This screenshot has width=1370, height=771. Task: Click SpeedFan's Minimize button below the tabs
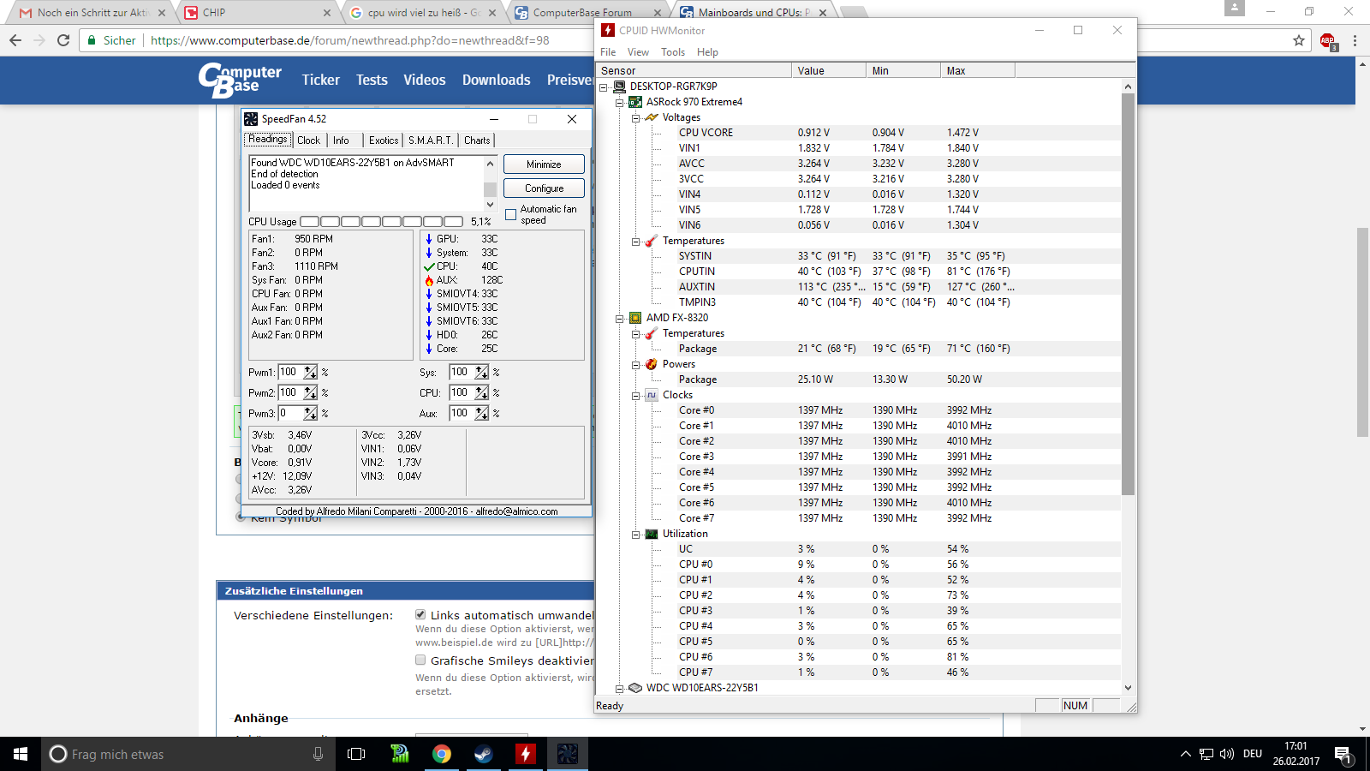pos(544,164)
